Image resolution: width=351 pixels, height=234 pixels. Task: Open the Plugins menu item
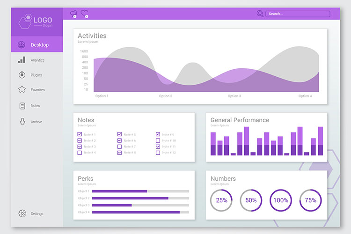tap(37, 75)
